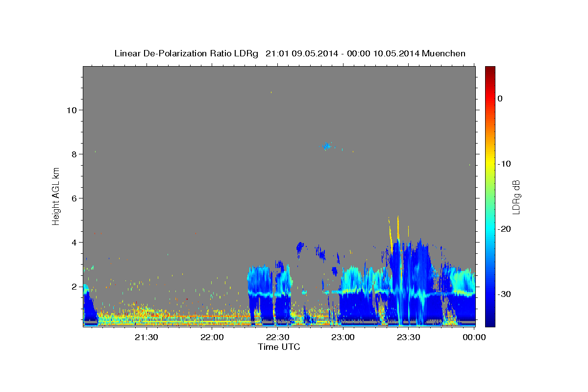Click the plot title "Linear De-Polarization Ratio LDRg"
This screenshot has height=392, width=588.
(x=186, y=53)
